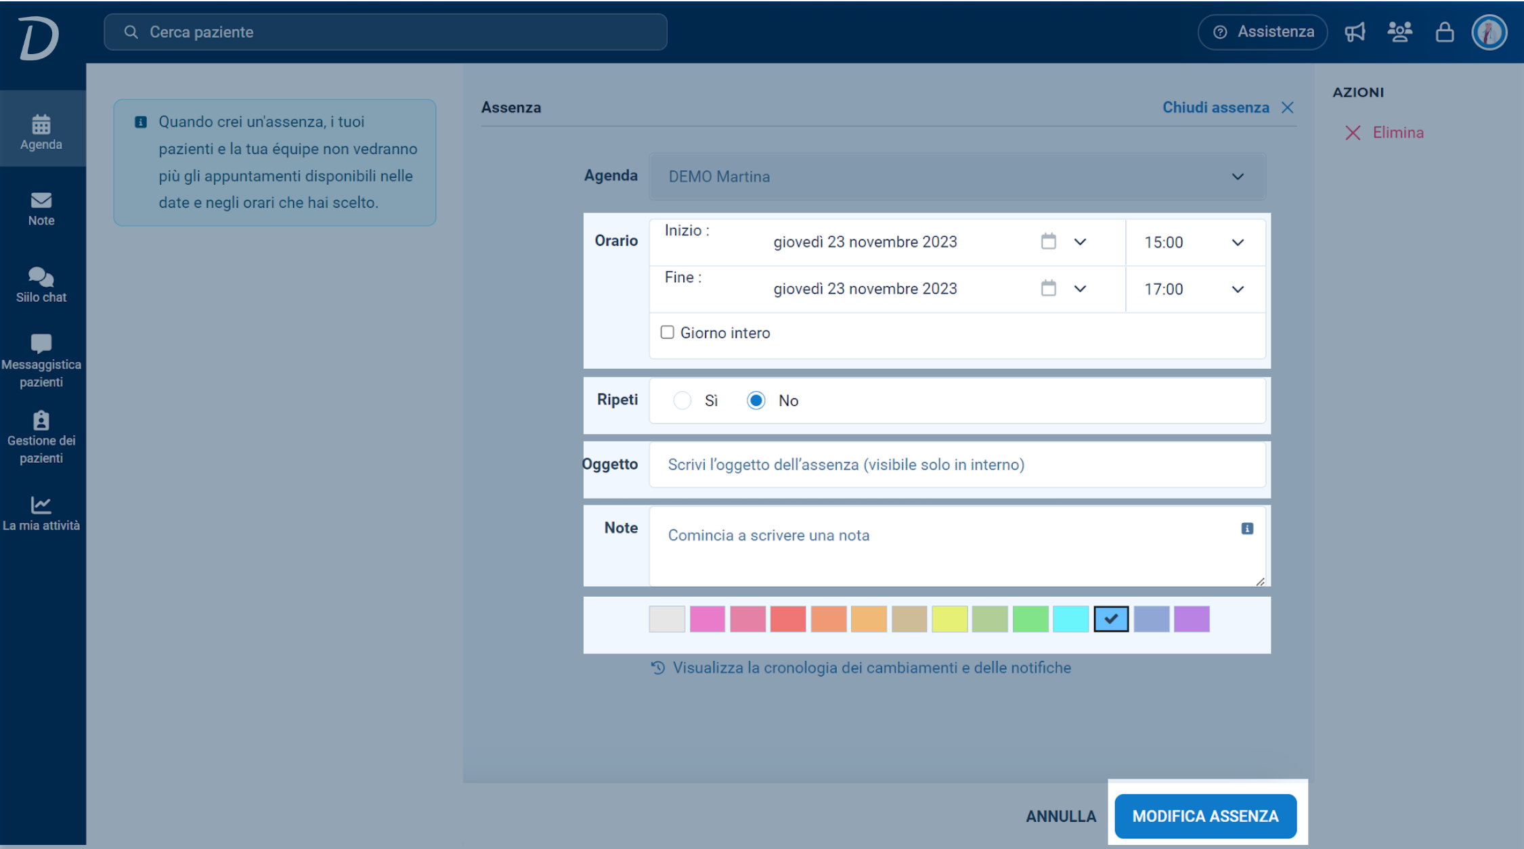This screenshot has height=849, width=1524.
Task: Pick the purple color swatch
Action: 1192,619
